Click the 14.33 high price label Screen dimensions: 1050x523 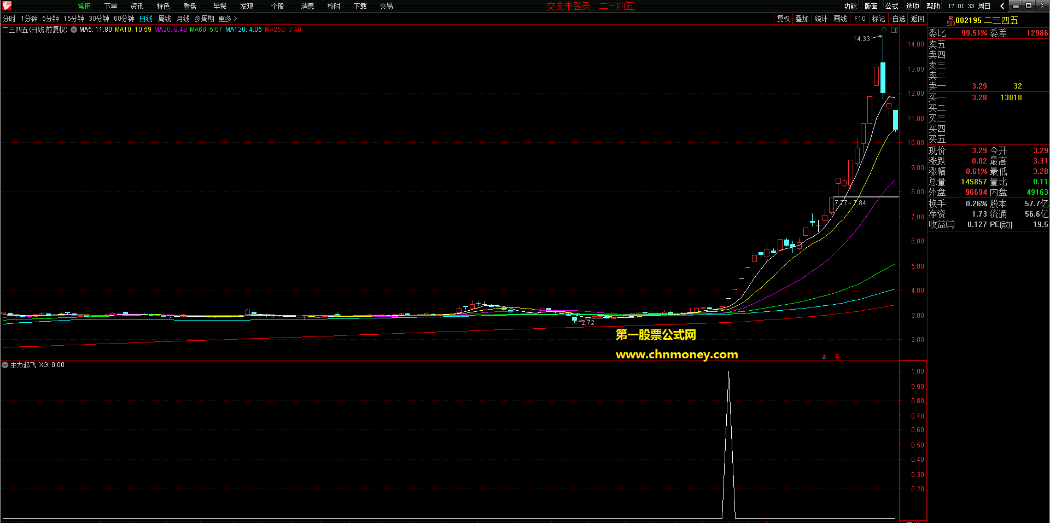click(861, 38)
